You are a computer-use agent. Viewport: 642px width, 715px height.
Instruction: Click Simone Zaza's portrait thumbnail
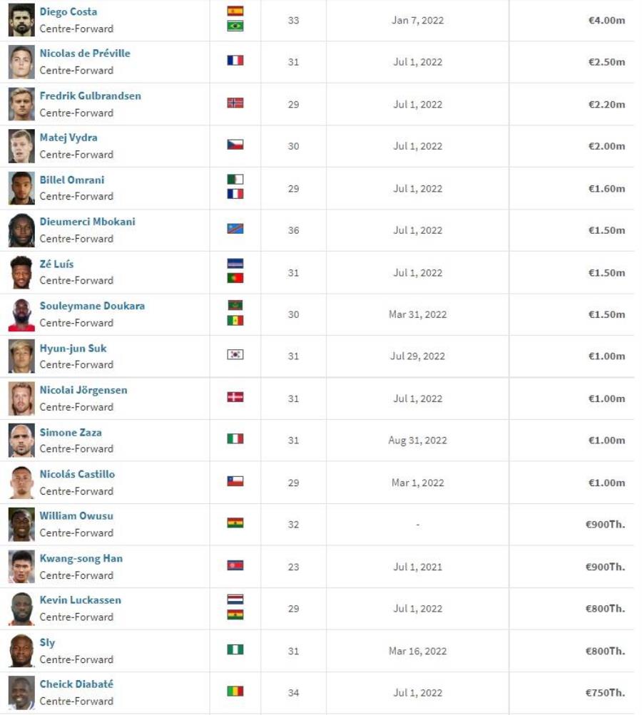point(21,440)
